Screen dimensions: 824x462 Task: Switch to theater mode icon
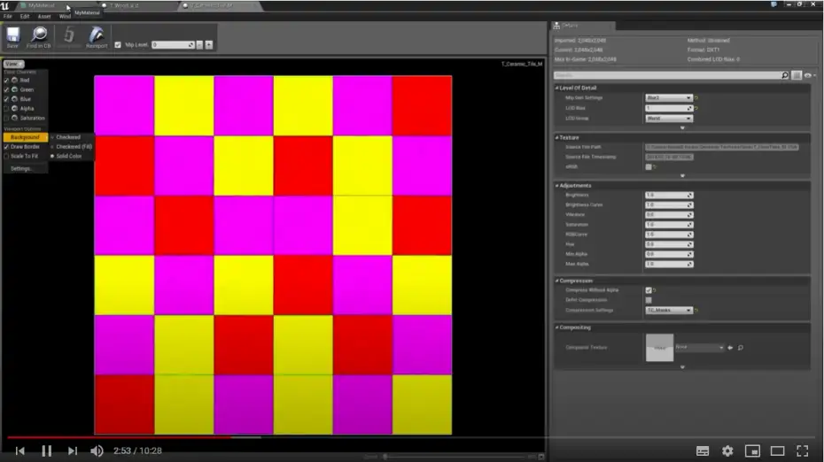(x=777, y=451)
